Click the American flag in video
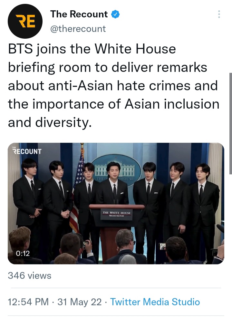Image resolution: width=232 pixels, height=318 pixels. tap(78, 188)
